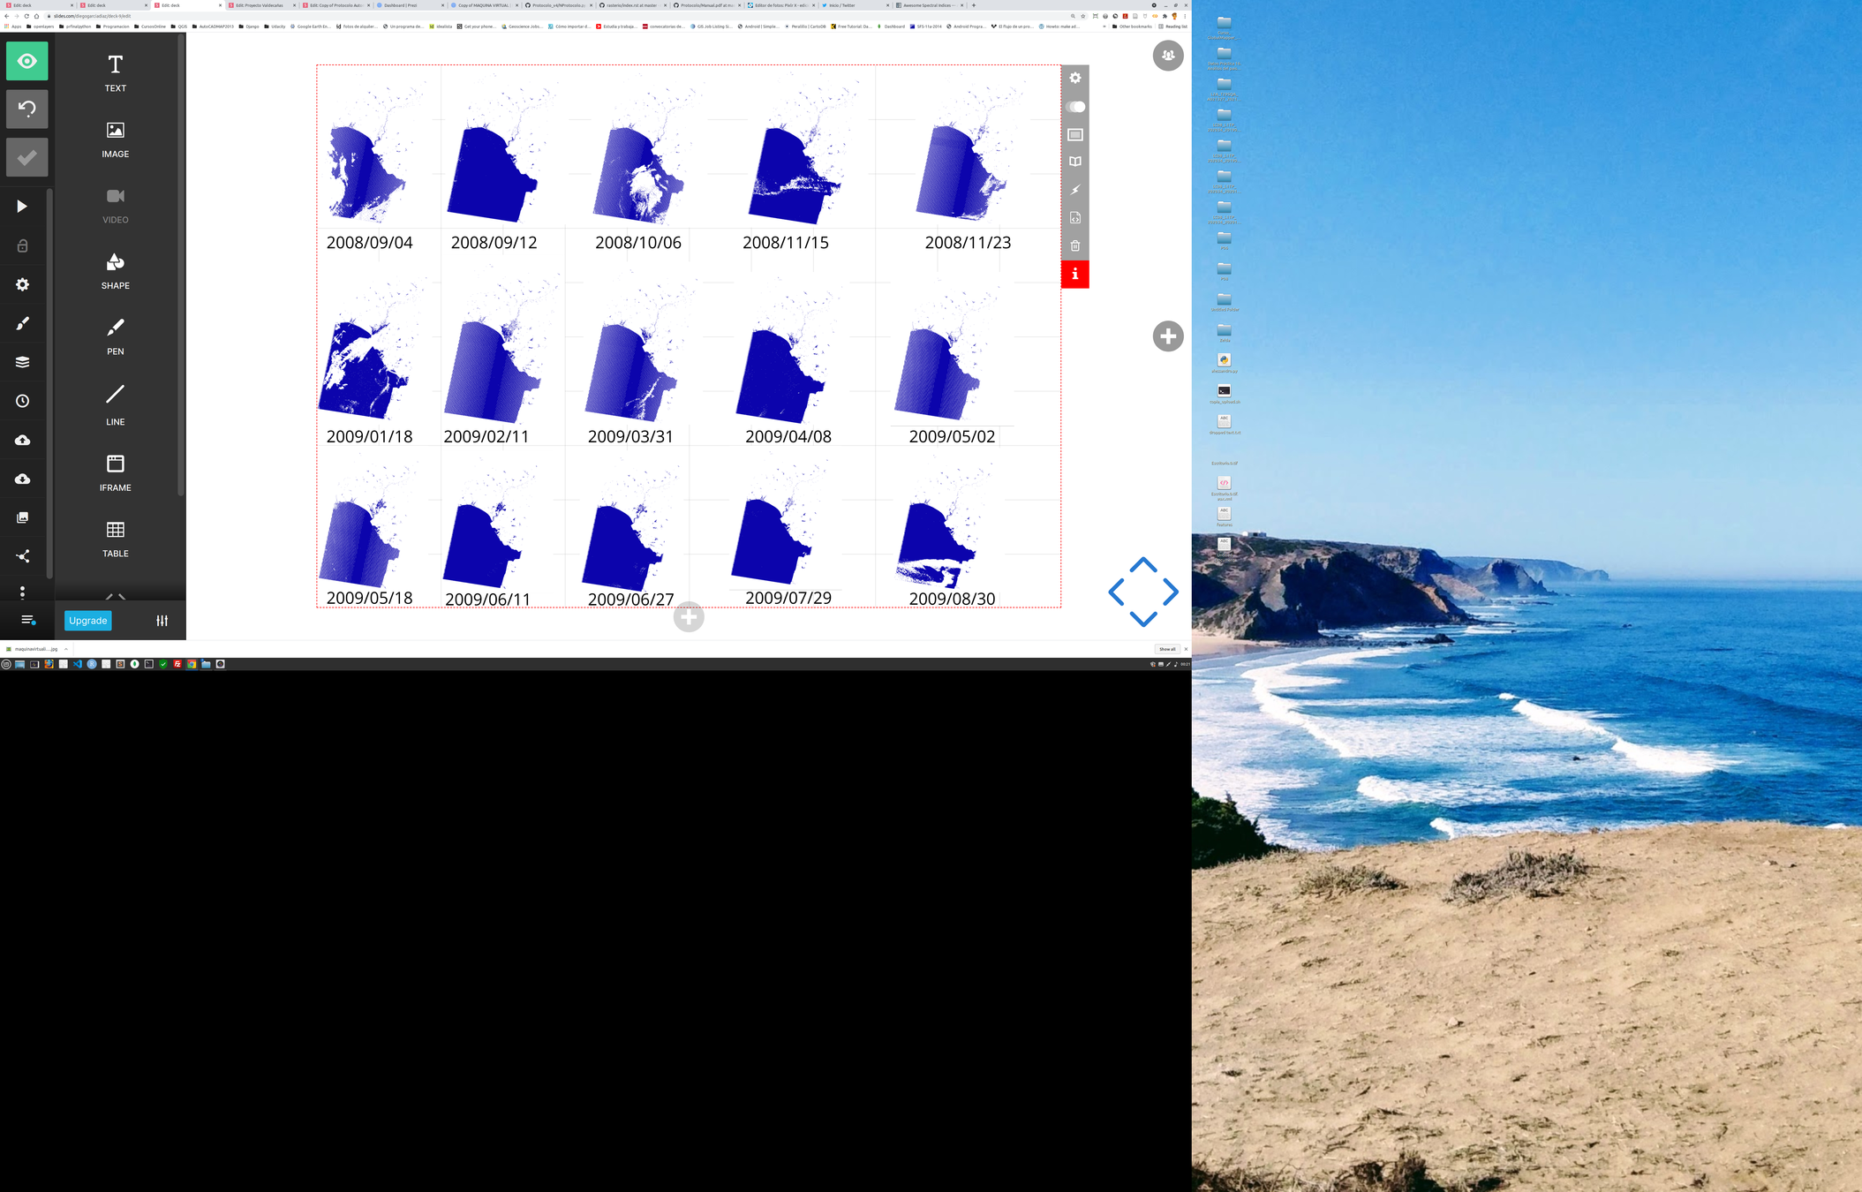
Task: Select the Pen drawing tool
Action: tap(115, 336)
